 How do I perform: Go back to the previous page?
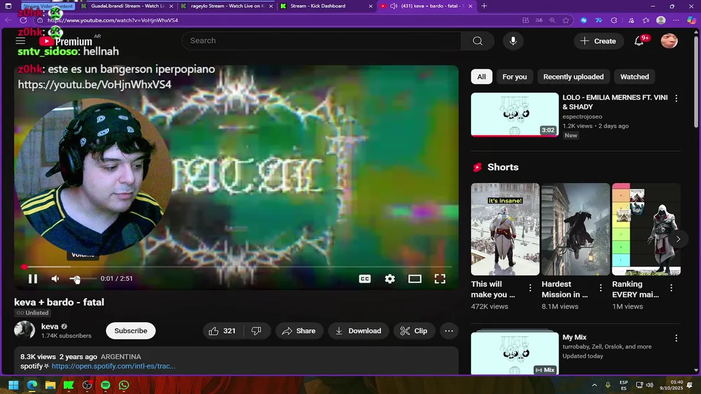[x=8, y=20]
